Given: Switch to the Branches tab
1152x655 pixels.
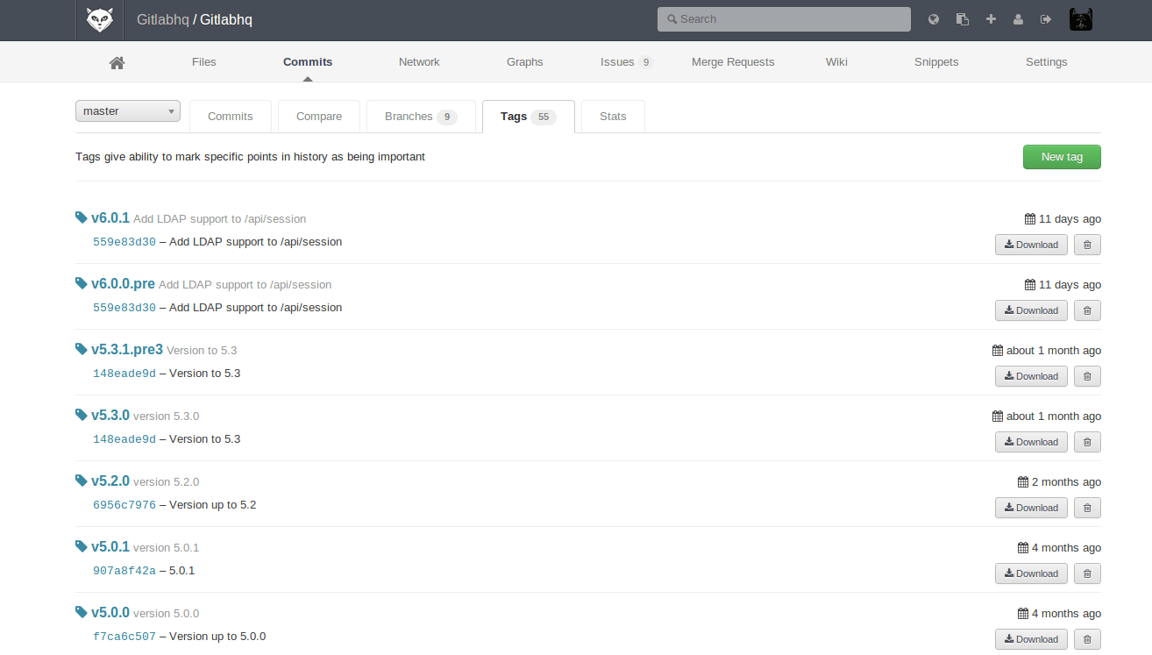Looking at the screenshot, I should pyautogui.click(x=414, y=116).
